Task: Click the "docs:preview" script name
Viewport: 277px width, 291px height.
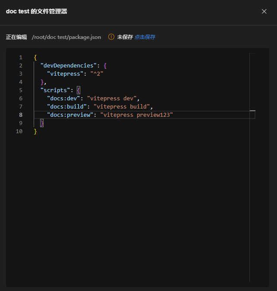Action: (70, 115)
